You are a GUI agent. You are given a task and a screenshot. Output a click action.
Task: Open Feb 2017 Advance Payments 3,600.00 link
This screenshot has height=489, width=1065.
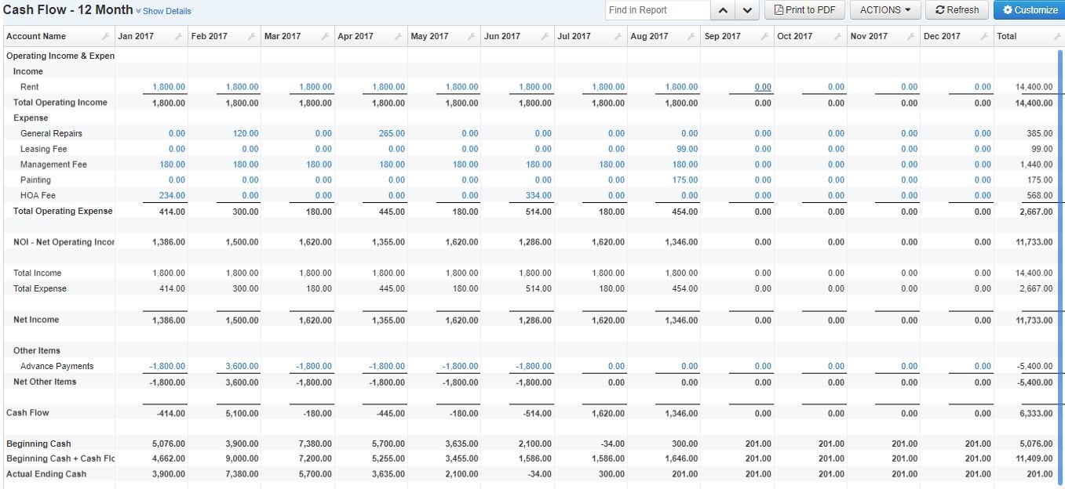[242, 366]
